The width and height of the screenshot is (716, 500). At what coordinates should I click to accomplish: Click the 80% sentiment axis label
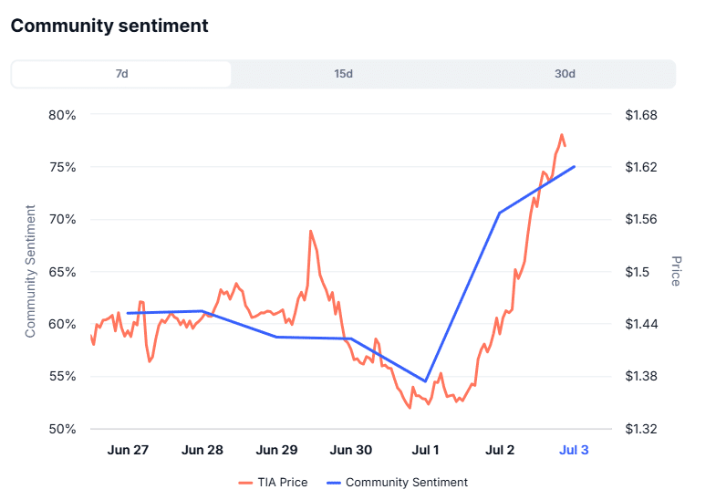[60, 115]
